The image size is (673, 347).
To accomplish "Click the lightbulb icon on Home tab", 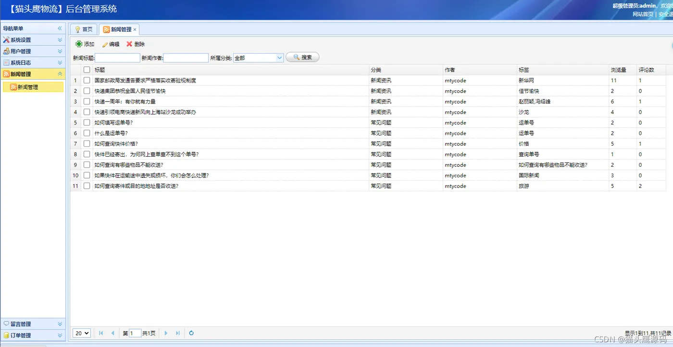I will (78, 29).
